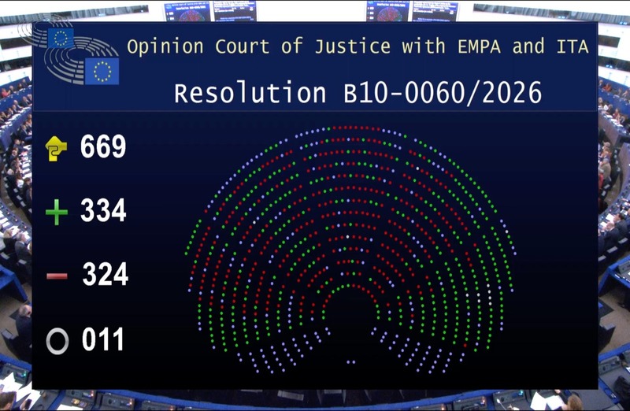Select the total votes number 669

tap(103, 147)
